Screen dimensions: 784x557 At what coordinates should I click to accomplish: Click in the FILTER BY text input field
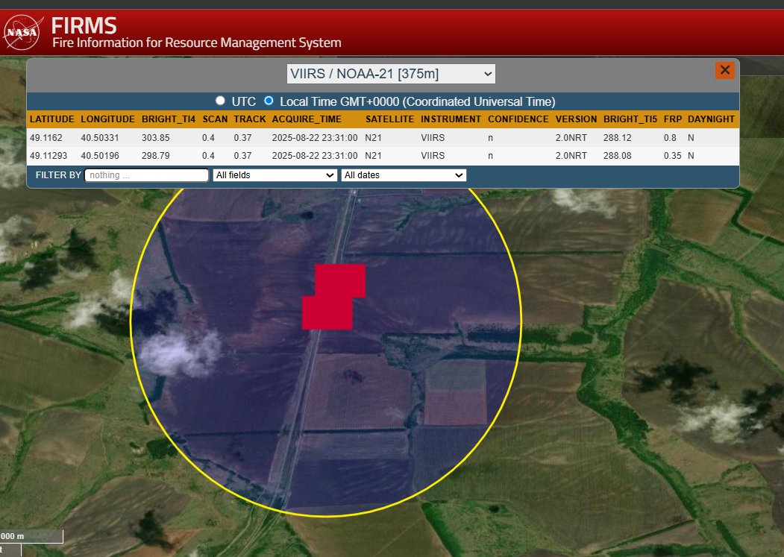point(146,175)
